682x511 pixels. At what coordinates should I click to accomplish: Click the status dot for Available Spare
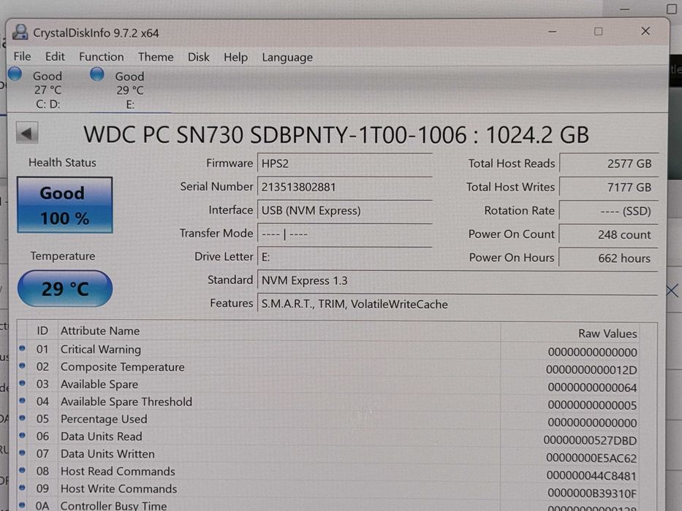pos(22,383)
